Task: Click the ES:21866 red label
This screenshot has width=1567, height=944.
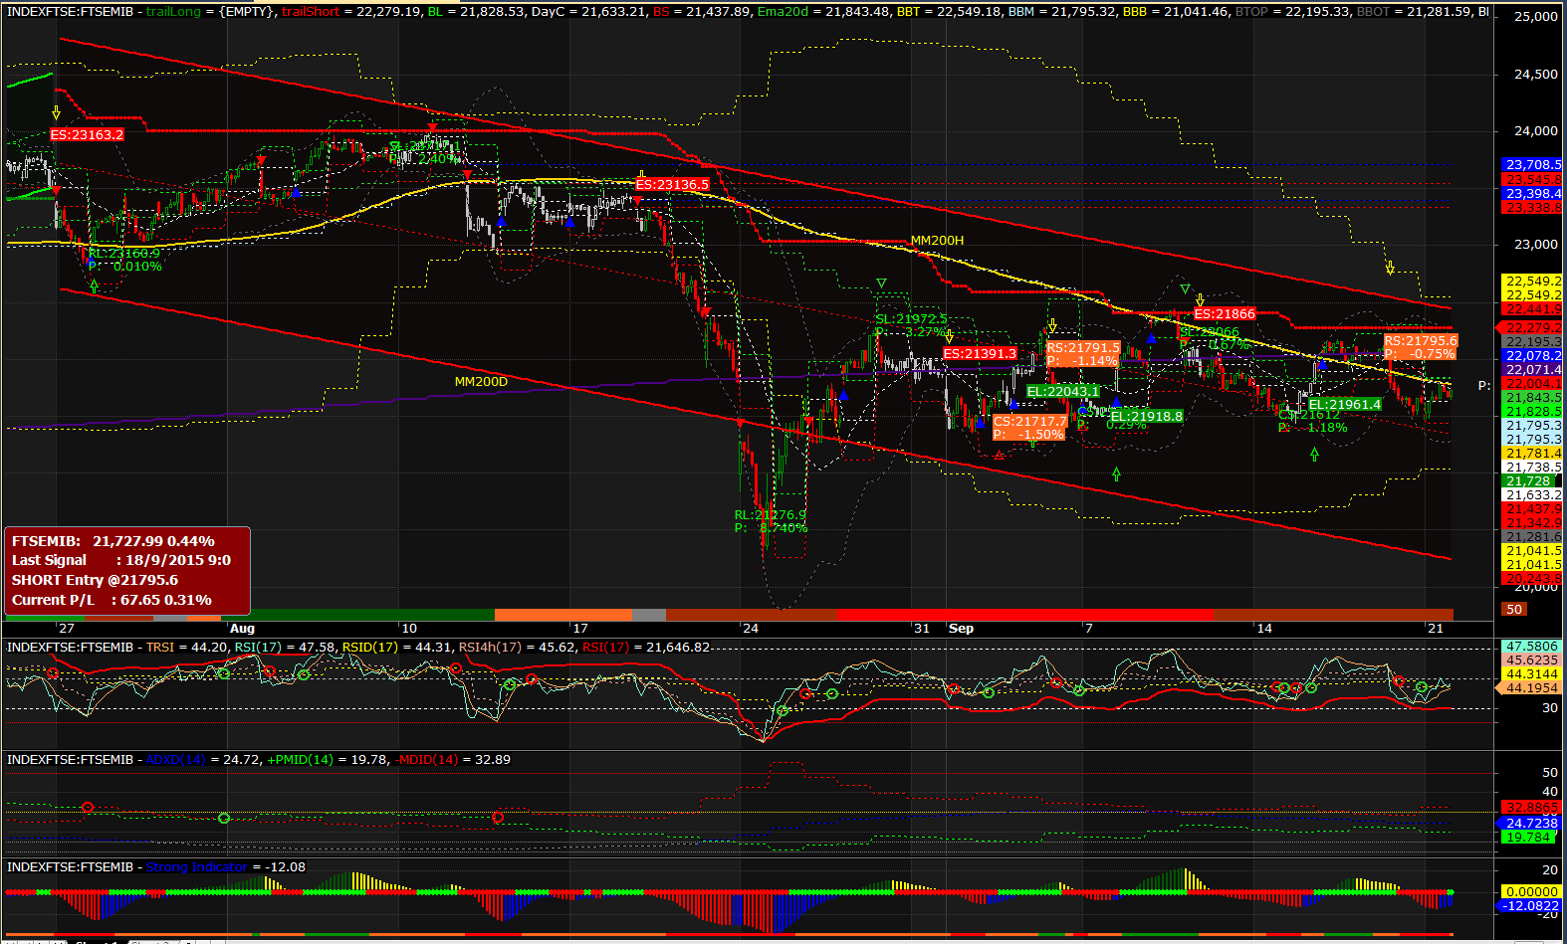Action: [1225, 313]
